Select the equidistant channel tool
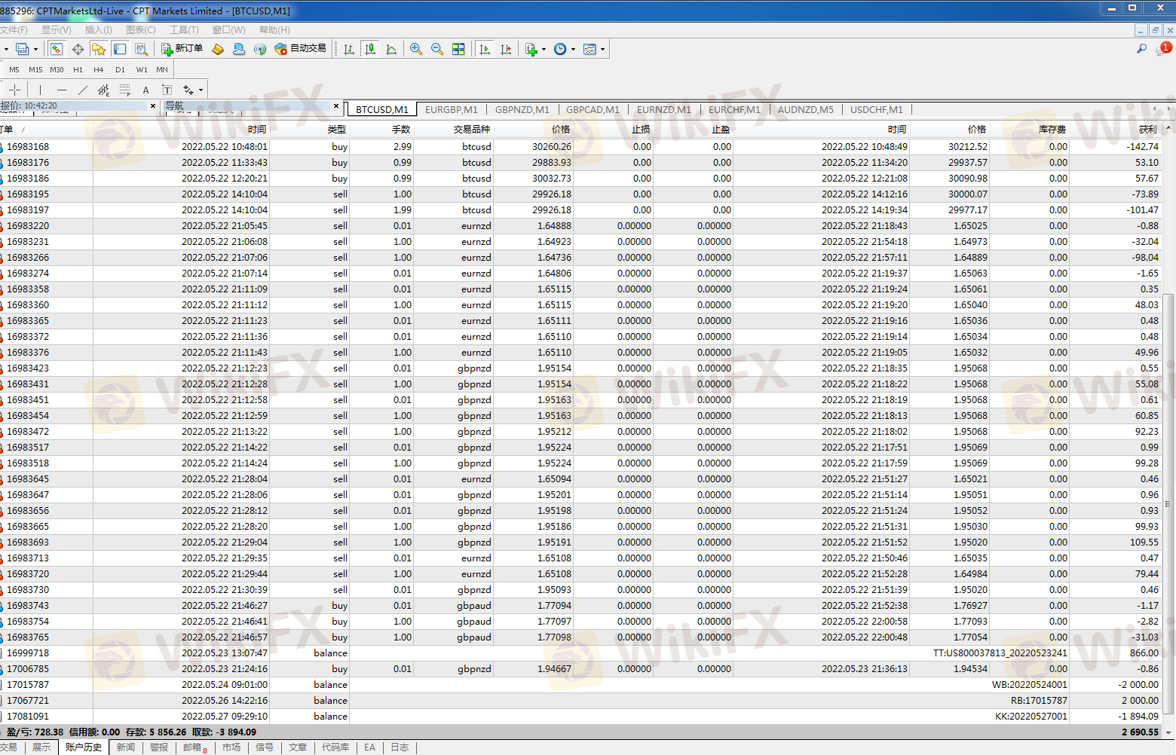The width and height of the screenshot is (1176, 755). point(104,90)
